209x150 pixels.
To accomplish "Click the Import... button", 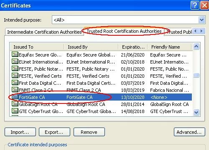I will 20,132.
